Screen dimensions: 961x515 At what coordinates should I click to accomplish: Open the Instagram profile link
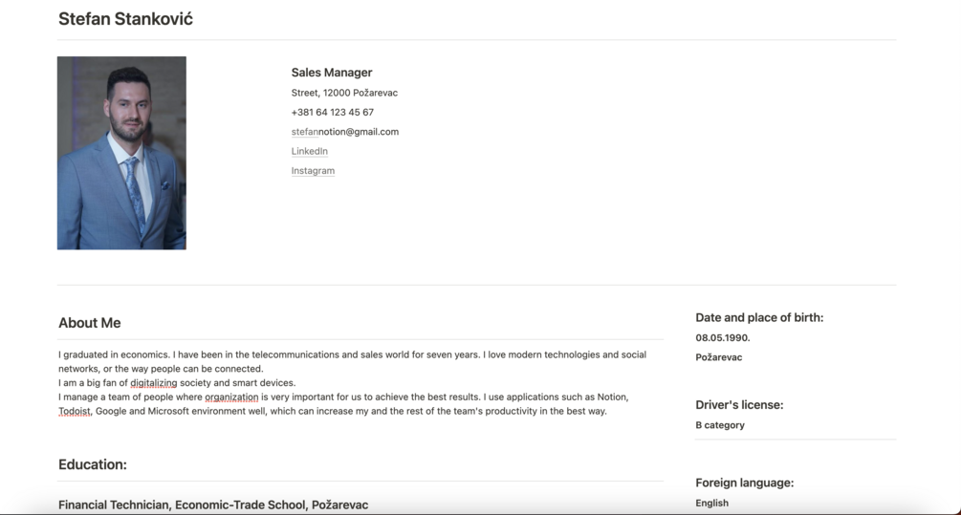click(313, 171)
